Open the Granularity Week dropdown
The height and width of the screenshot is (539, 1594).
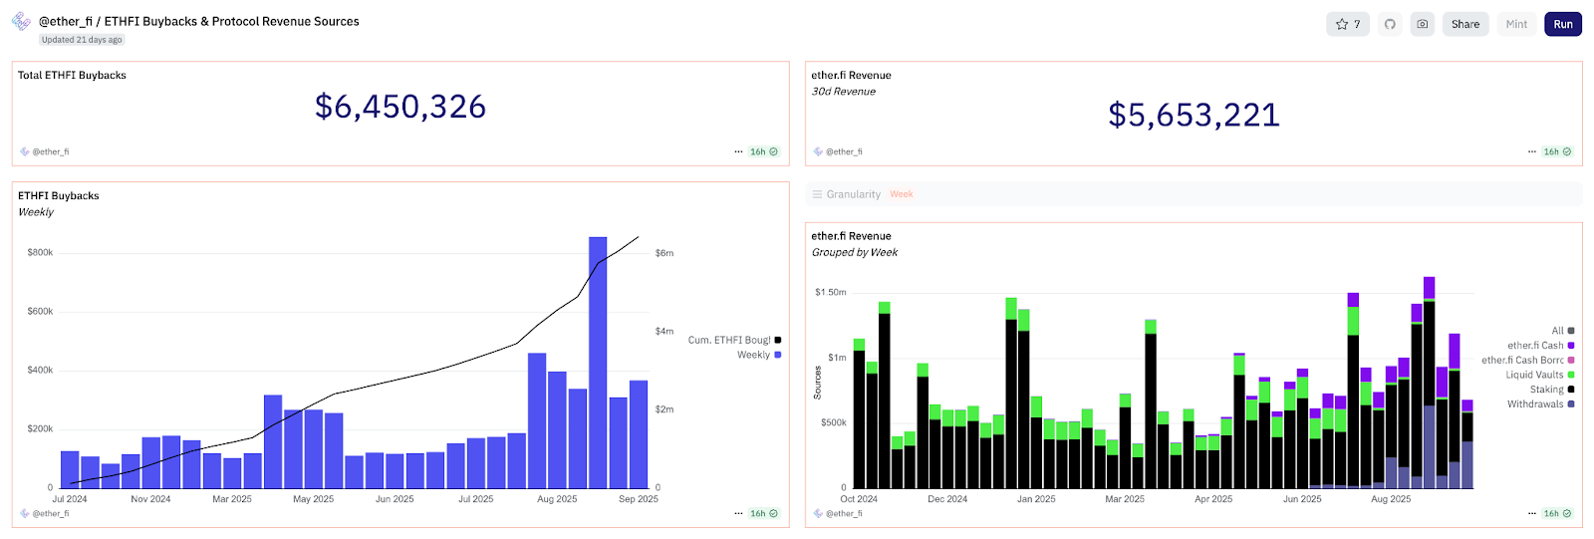tap(901, 194)
